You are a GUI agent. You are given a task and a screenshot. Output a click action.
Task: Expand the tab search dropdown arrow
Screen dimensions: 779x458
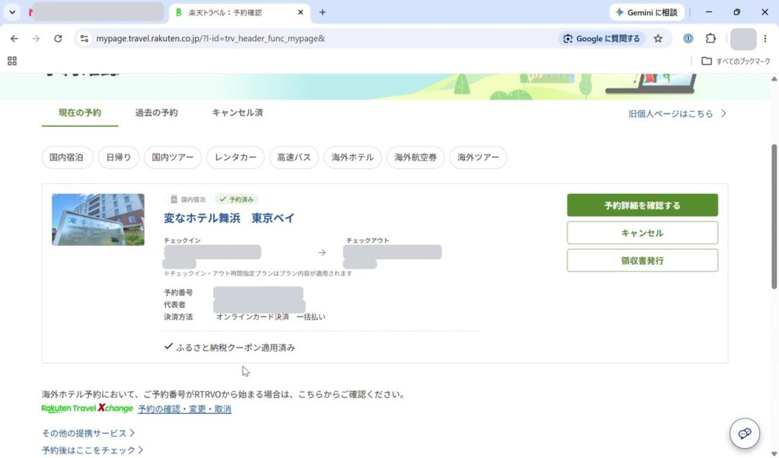pos(12,12)
